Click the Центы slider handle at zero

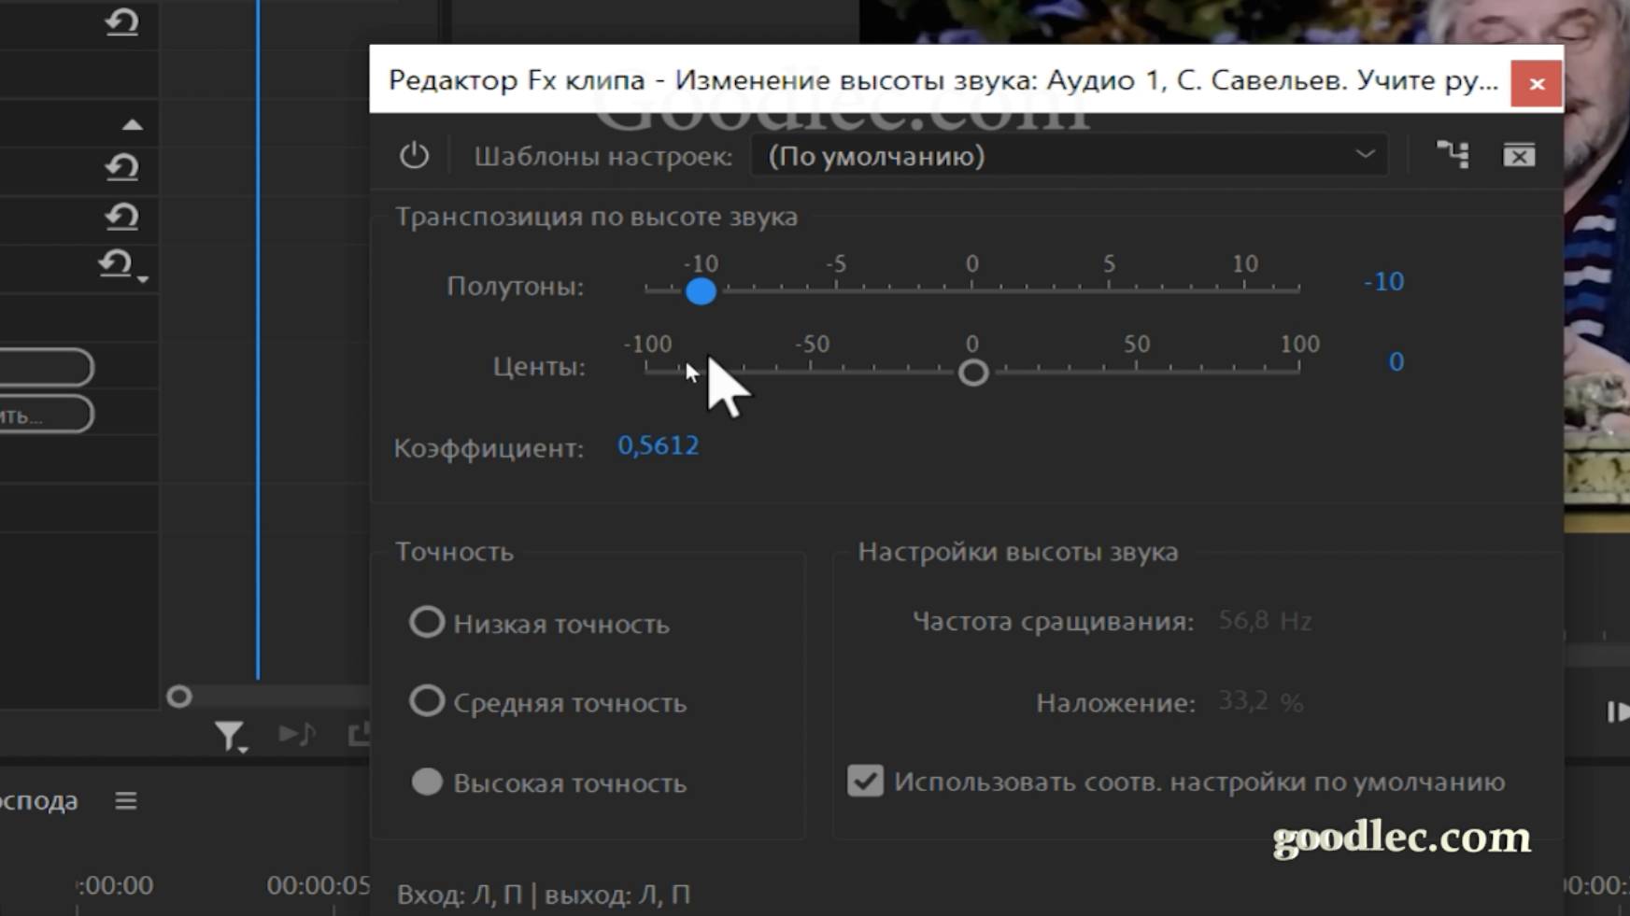pyautogui.click(x=973, y=373)
